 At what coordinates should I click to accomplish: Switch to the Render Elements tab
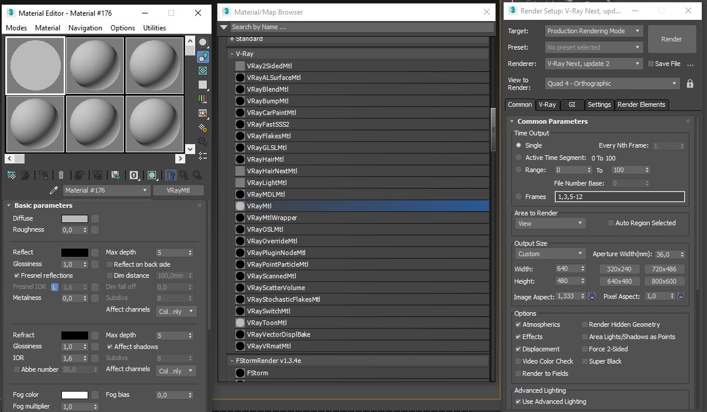pyautogui.click(x=642, y=104)
